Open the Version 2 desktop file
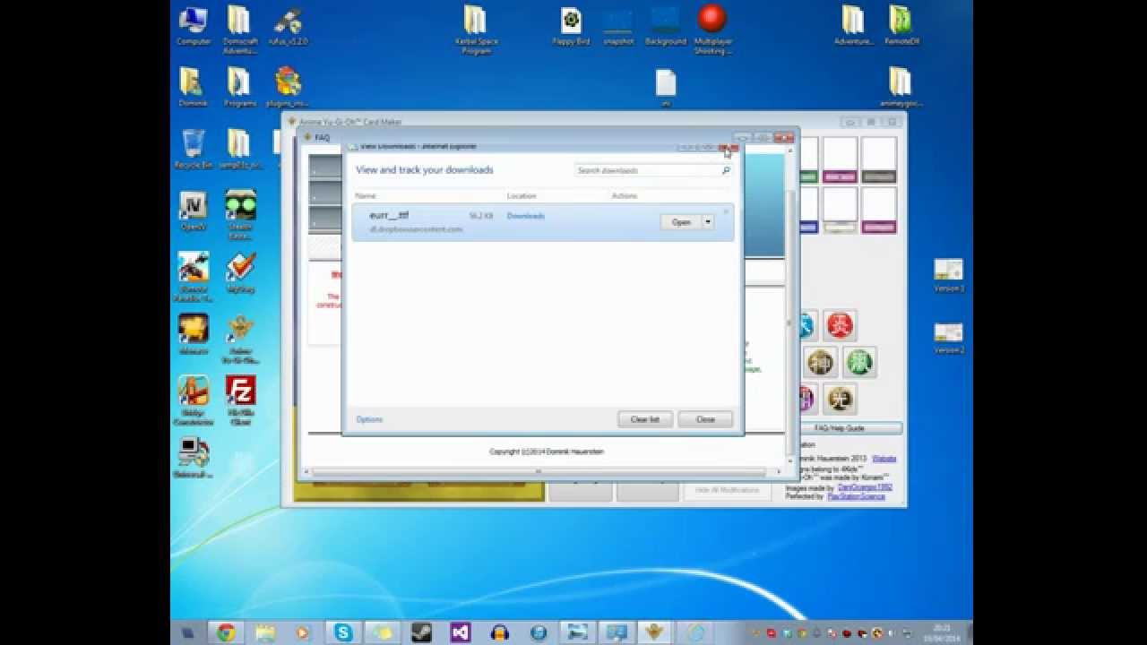The height and width of the screenshot is (645, 1147). point(949,339)
